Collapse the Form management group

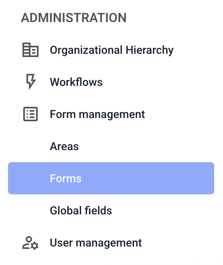(x=111, y=114)
